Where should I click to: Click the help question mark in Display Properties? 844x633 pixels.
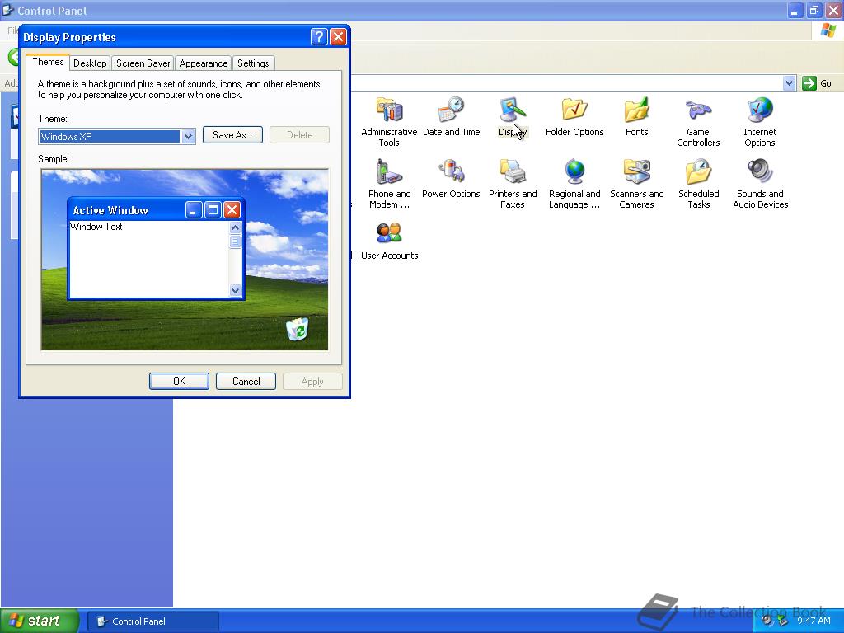(319, 36)
